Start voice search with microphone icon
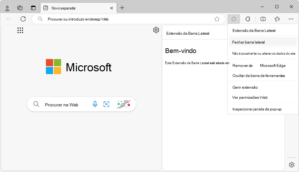Viewport: 299px width, 172px height. [x=95, y=104]
